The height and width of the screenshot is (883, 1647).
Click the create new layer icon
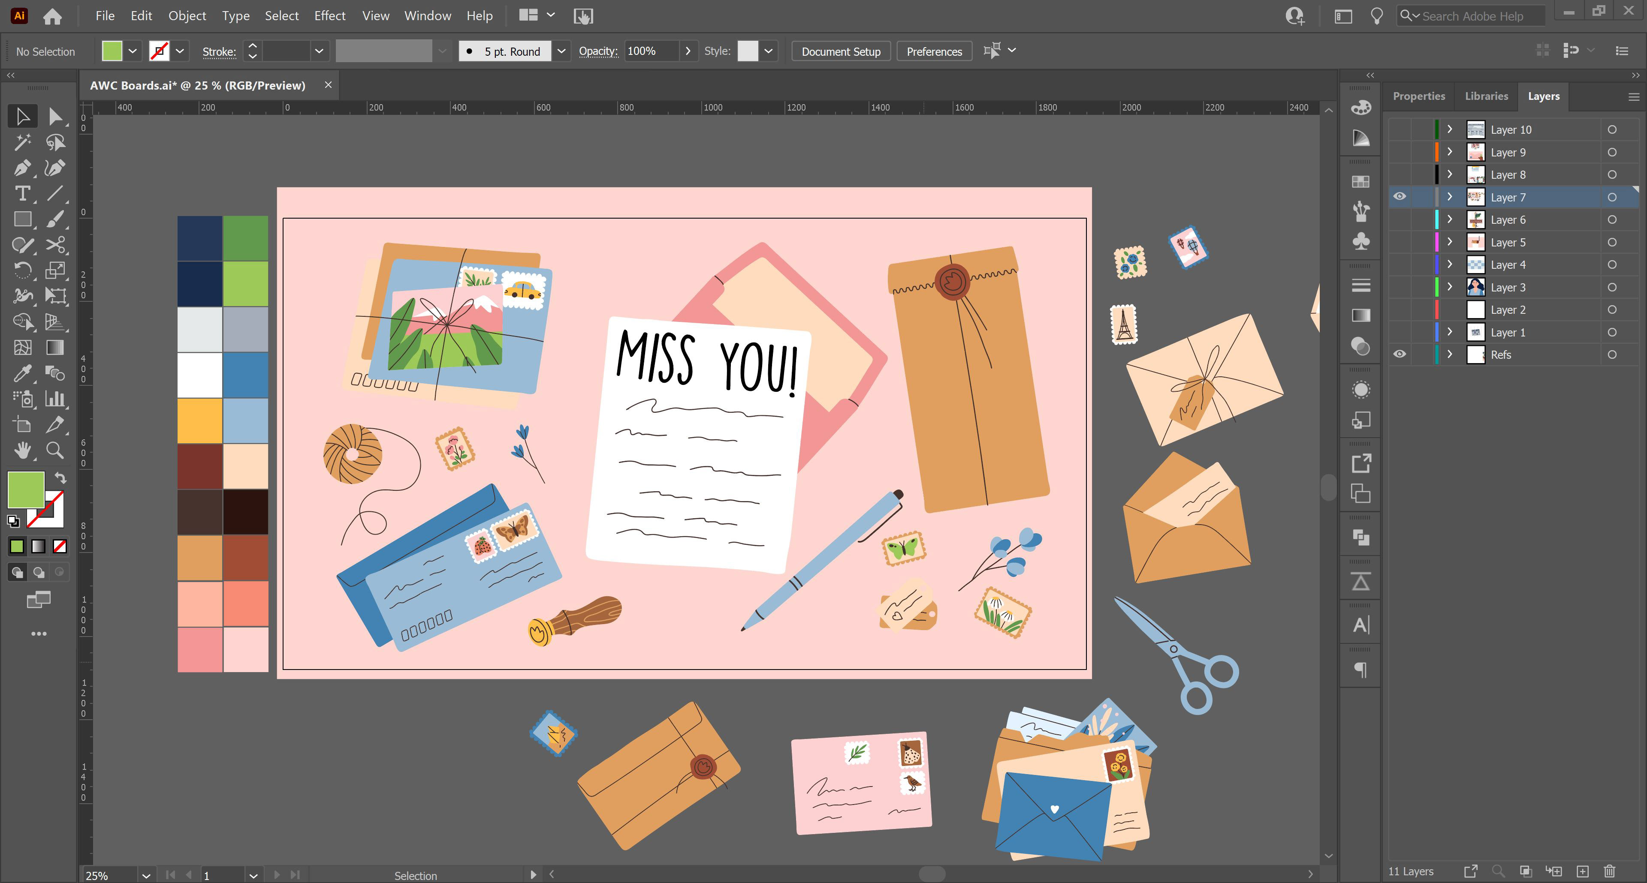coord(1582,871)
